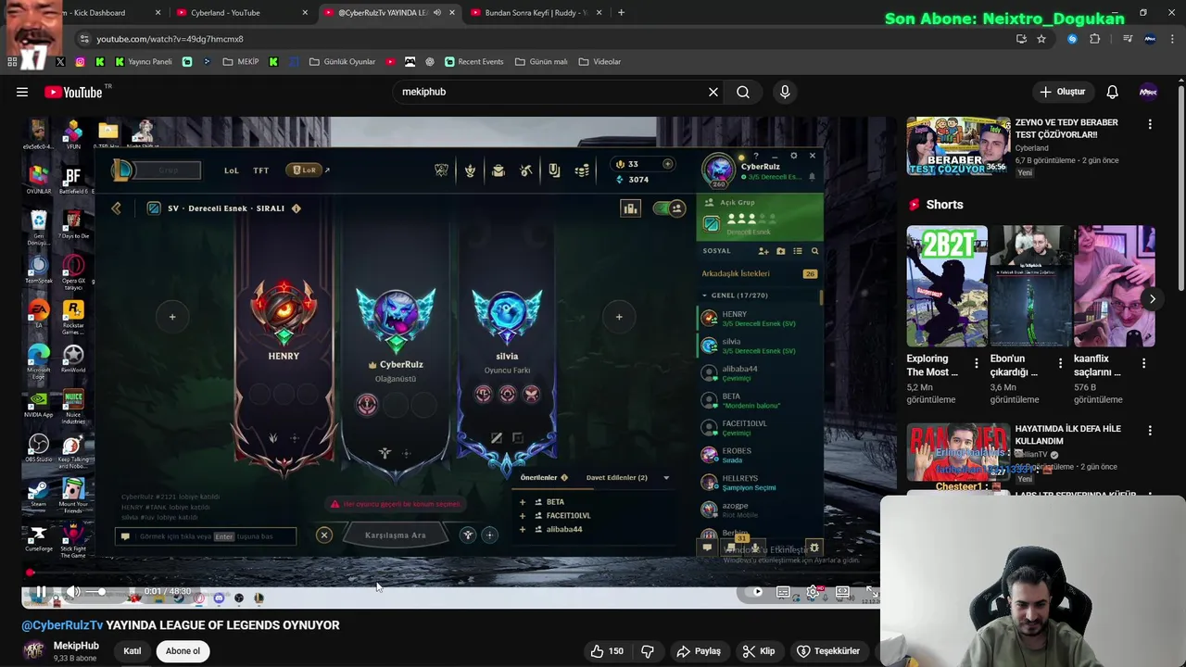Open Yayıncı Paneli bookmark
Viewport: 1186px width, 667px height.
(143, 62)
